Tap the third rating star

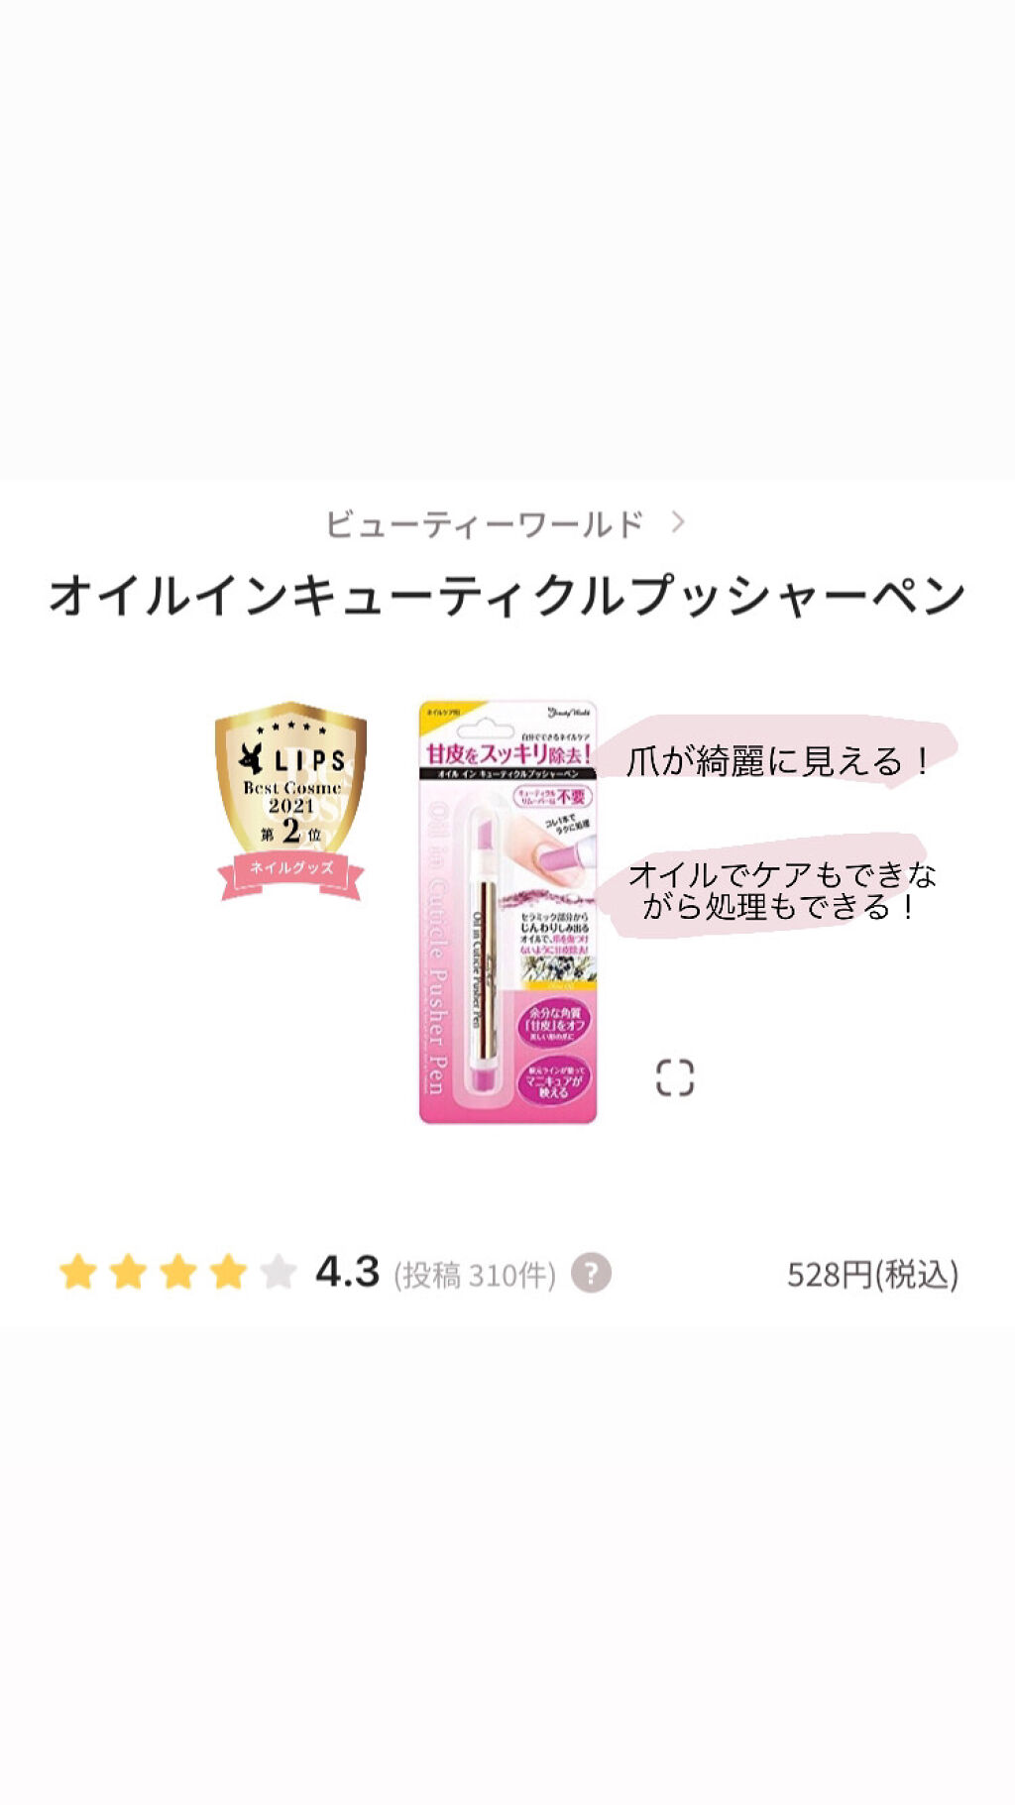[178, 1272]
